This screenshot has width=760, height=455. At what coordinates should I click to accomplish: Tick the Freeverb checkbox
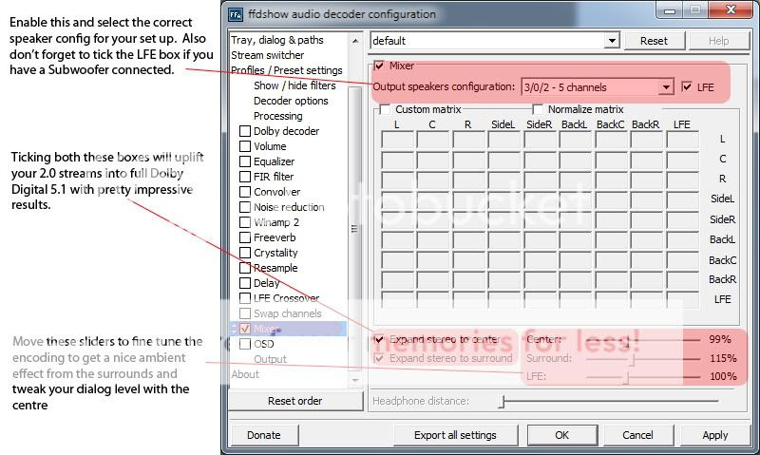point(245,237)
